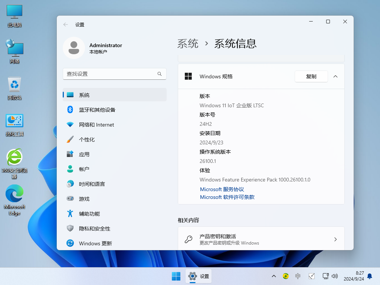The image size is (380, 285).
Task: Launch the 优化工具 desktop shortcut
Action: [14, 125]
